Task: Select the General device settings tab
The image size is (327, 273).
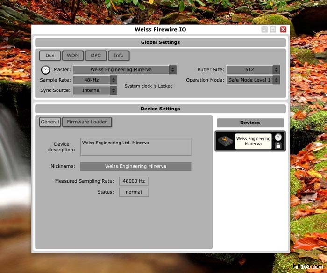Action: [x=50, y=122]
